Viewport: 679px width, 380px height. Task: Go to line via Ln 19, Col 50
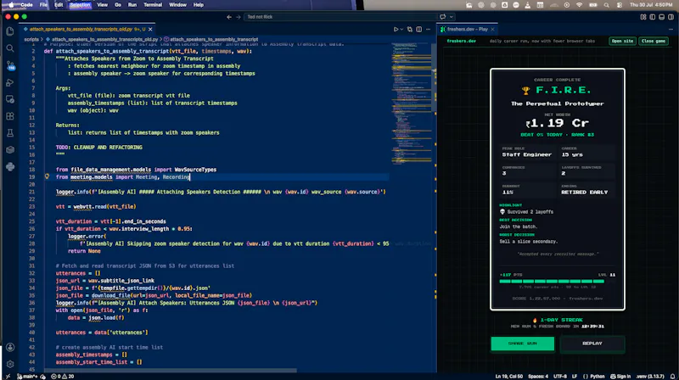point(509,376)
